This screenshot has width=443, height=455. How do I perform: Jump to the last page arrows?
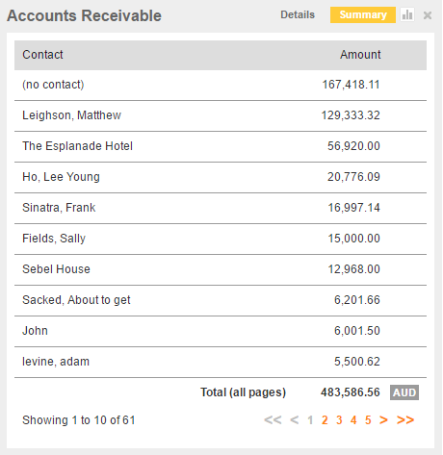(x=405, y=419)
